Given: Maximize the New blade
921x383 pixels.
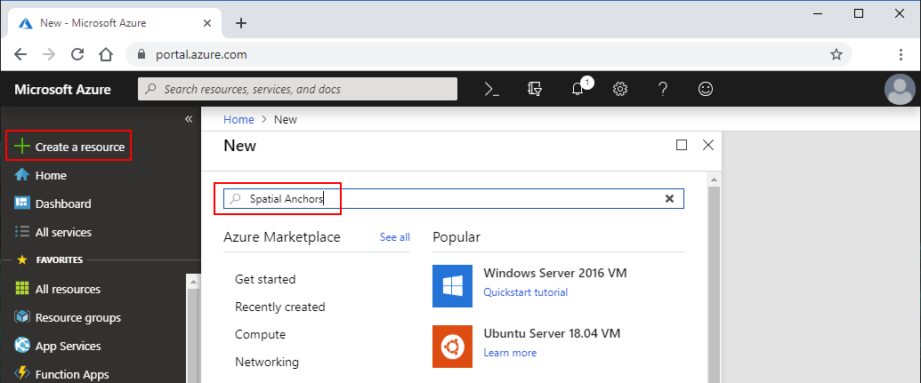Looking at the screenshot, I should click(x=682, y=145).
